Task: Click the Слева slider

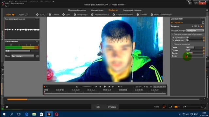Action: pos(194,47)
